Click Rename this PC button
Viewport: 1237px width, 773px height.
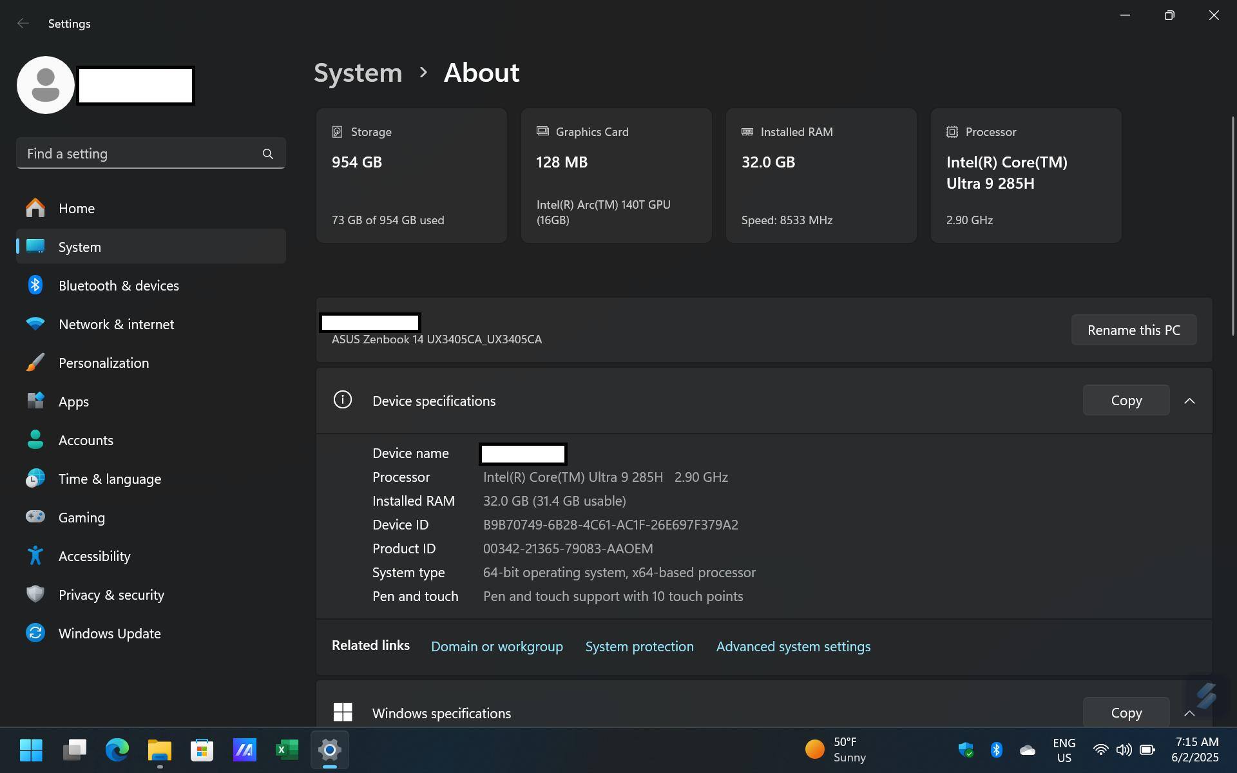1133,330
